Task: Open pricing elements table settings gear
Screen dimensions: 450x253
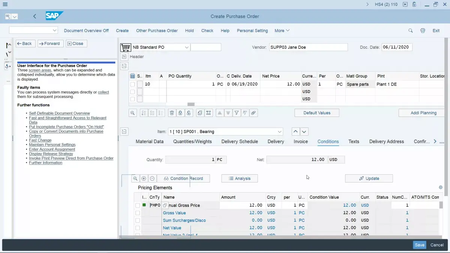Action: [x=441, y=187]
